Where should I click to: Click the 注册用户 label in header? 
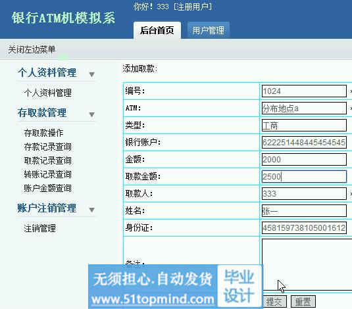tap(193, 7)
